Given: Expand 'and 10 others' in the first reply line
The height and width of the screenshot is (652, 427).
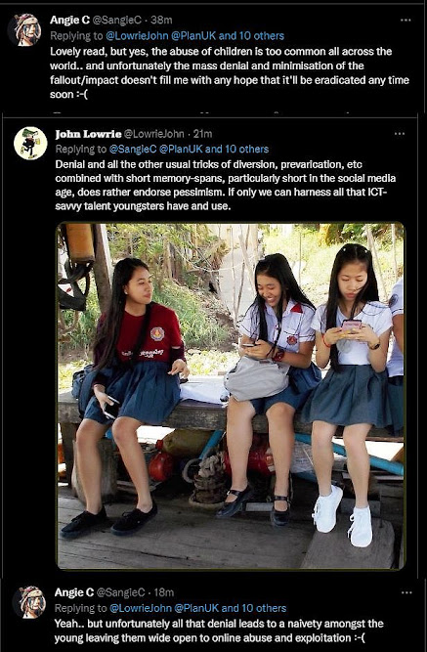Looking at the screenshot, I should (x=251, y=36).
